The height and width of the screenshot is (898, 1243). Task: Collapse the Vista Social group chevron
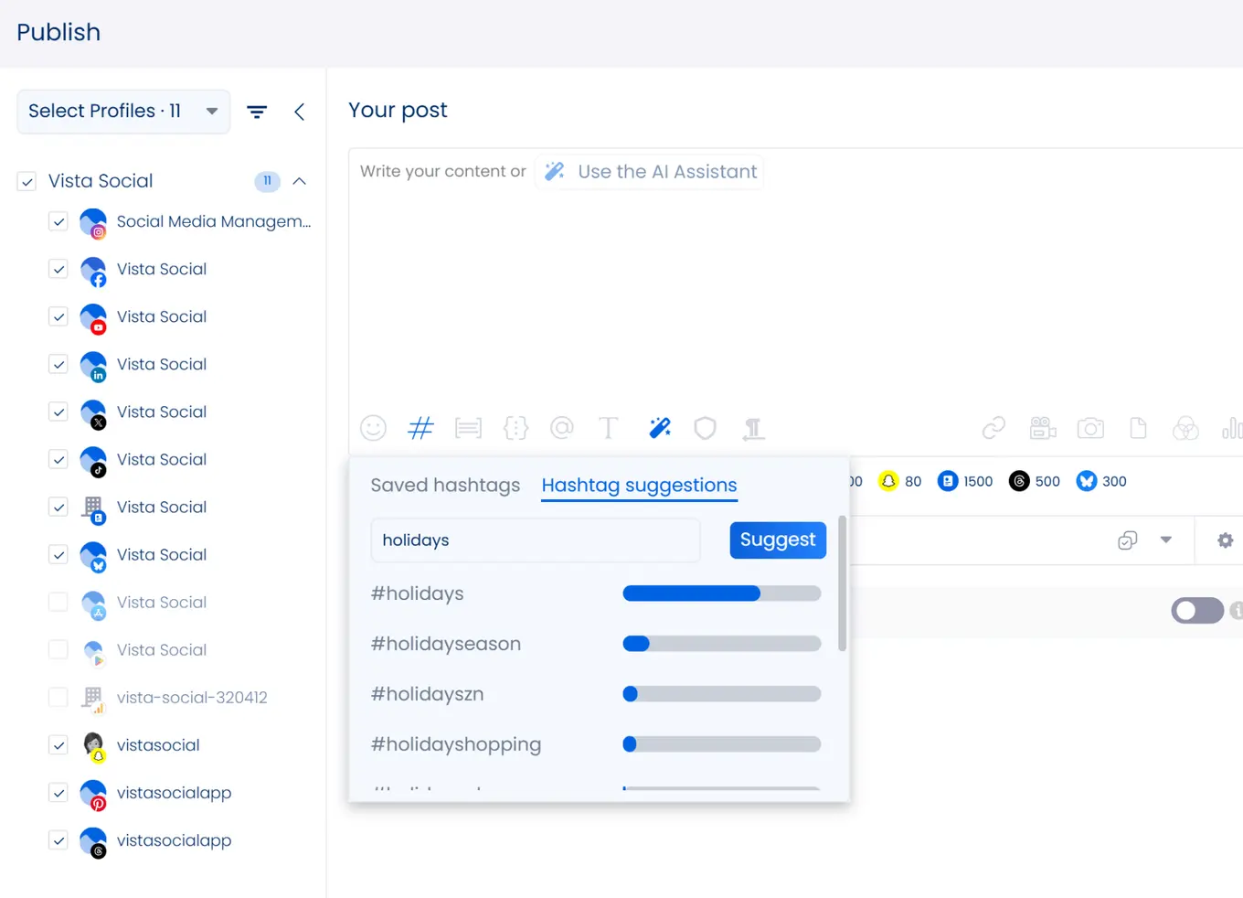(299, 181)
